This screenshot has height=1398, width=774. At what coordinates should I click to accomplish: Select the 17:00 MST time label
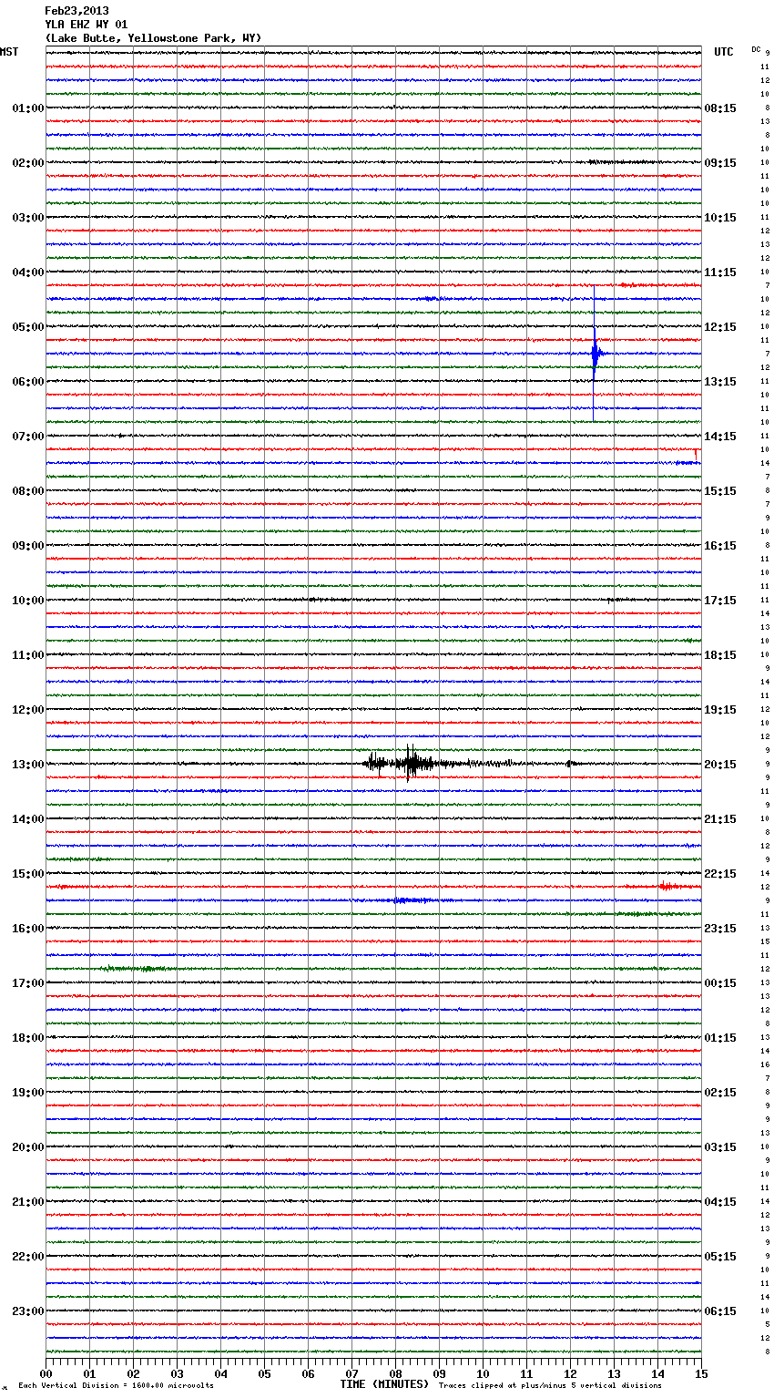pyautogui.click(x=28, y=983)
